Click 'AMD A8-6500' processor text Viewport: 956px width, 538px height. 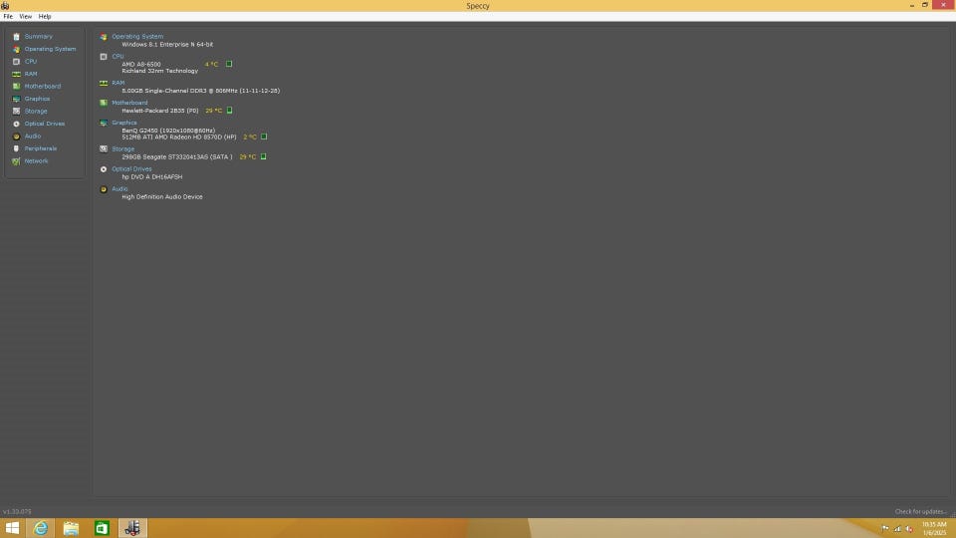click(141, 64)
